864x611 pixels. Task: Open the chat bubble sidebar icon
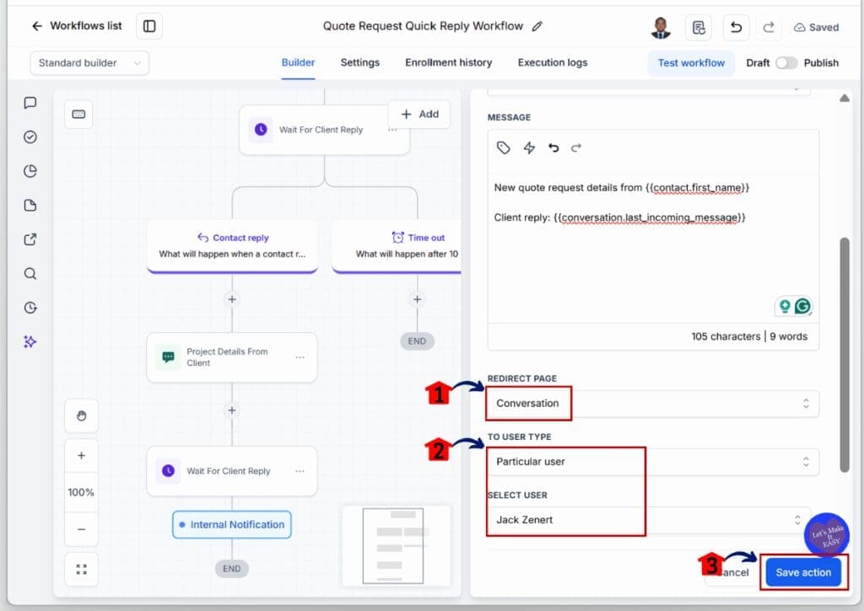click(x=30, y=103)
